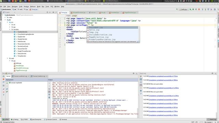
Task: Select CookiesServlet in project tree
Action: (22, 32)
